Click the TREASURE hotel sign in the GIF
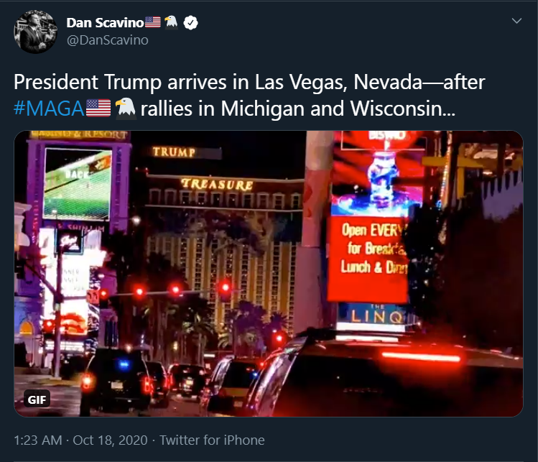Viewport: 538px width, 462px height. click(x=217, y=185)
